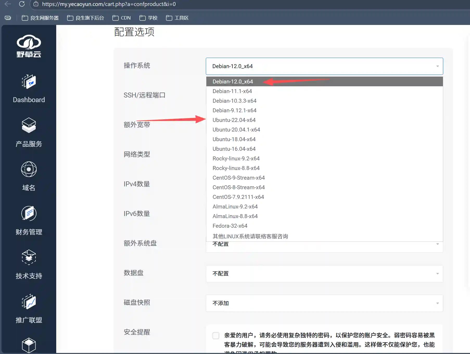Click the IPv6数量 label
The height and width of the screenshot is (354, 470).
point(137,214)
